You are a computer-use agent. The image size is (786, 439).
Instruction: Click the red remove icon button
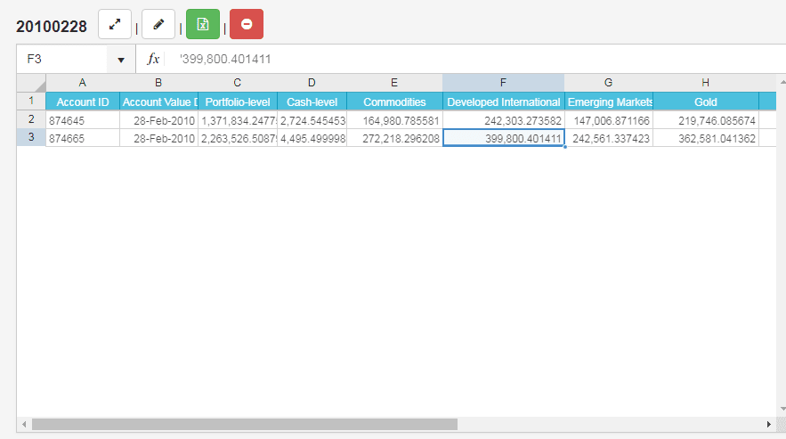tap(247, 24)
